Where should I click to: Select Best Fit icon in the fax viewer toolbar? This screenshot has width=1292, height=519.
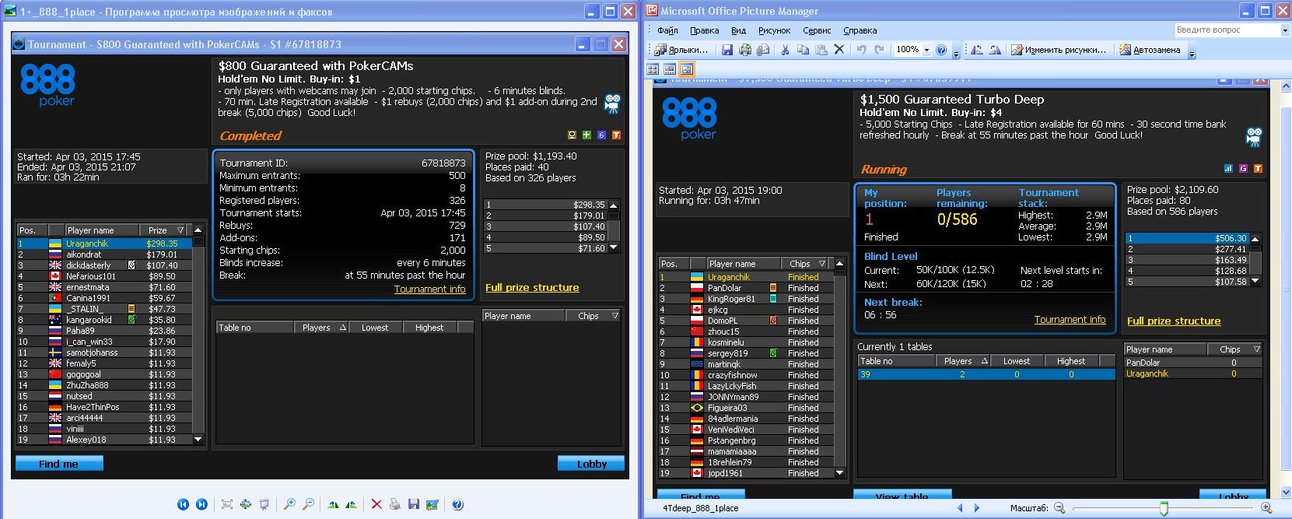pos(227,504)
